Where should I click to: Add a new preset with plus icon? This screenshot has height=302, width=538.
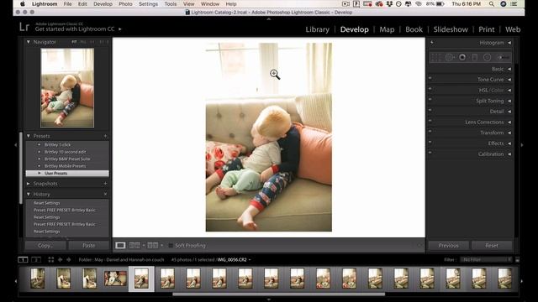(105, 136)
